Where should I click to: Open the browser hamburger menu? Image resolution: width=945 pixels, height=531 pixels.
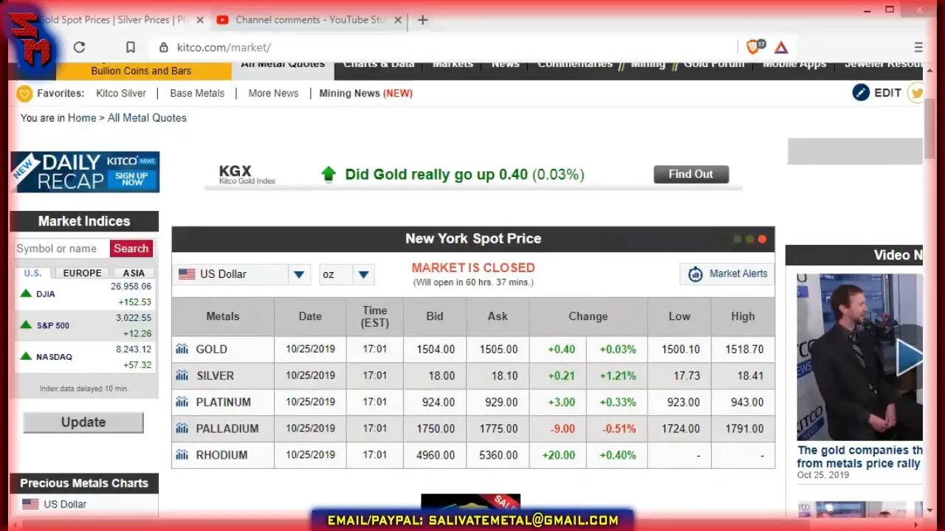click(918, 47)
